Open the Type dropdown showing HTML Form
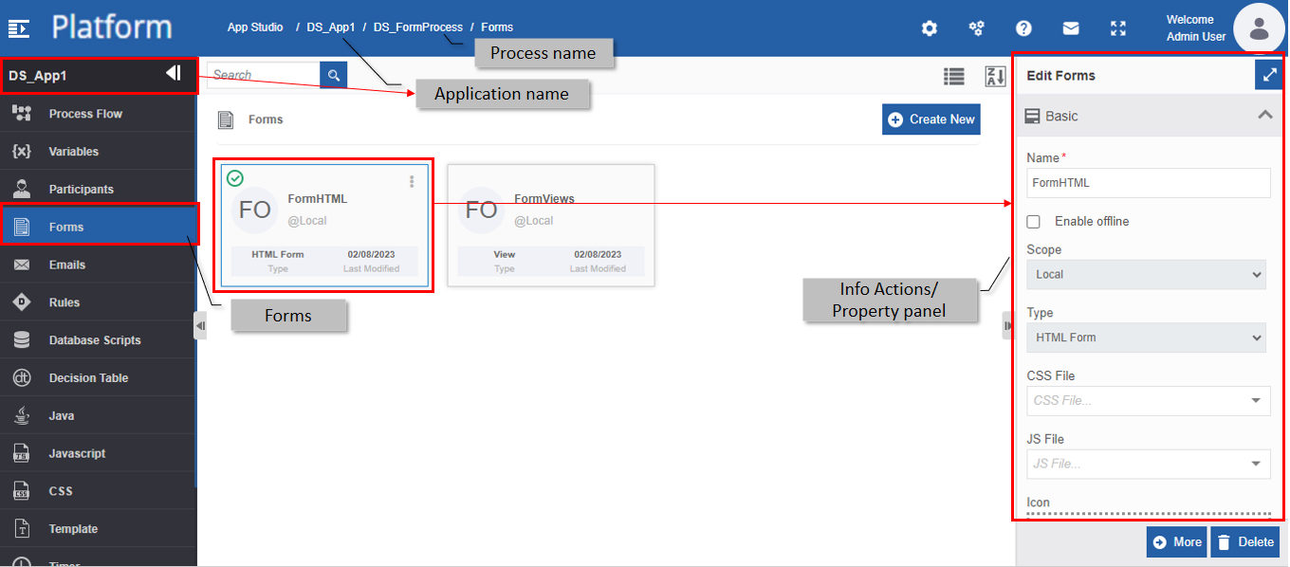 [x=1146, y=338]
